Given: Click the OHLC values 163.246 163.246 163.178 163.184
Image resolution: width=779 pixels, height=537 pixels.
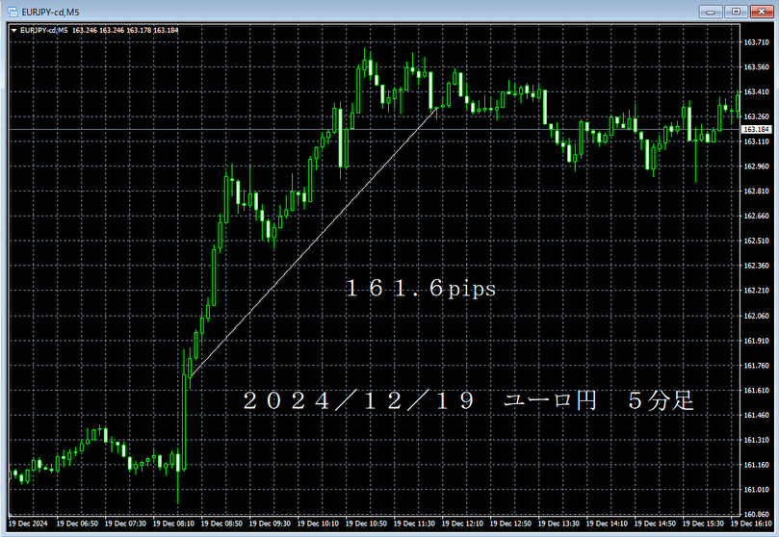Looking at the screenshot, I should 125,30.
